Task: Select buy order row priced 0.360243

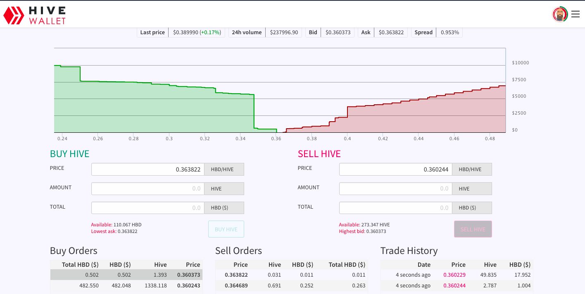Action: tap(126, 285)
